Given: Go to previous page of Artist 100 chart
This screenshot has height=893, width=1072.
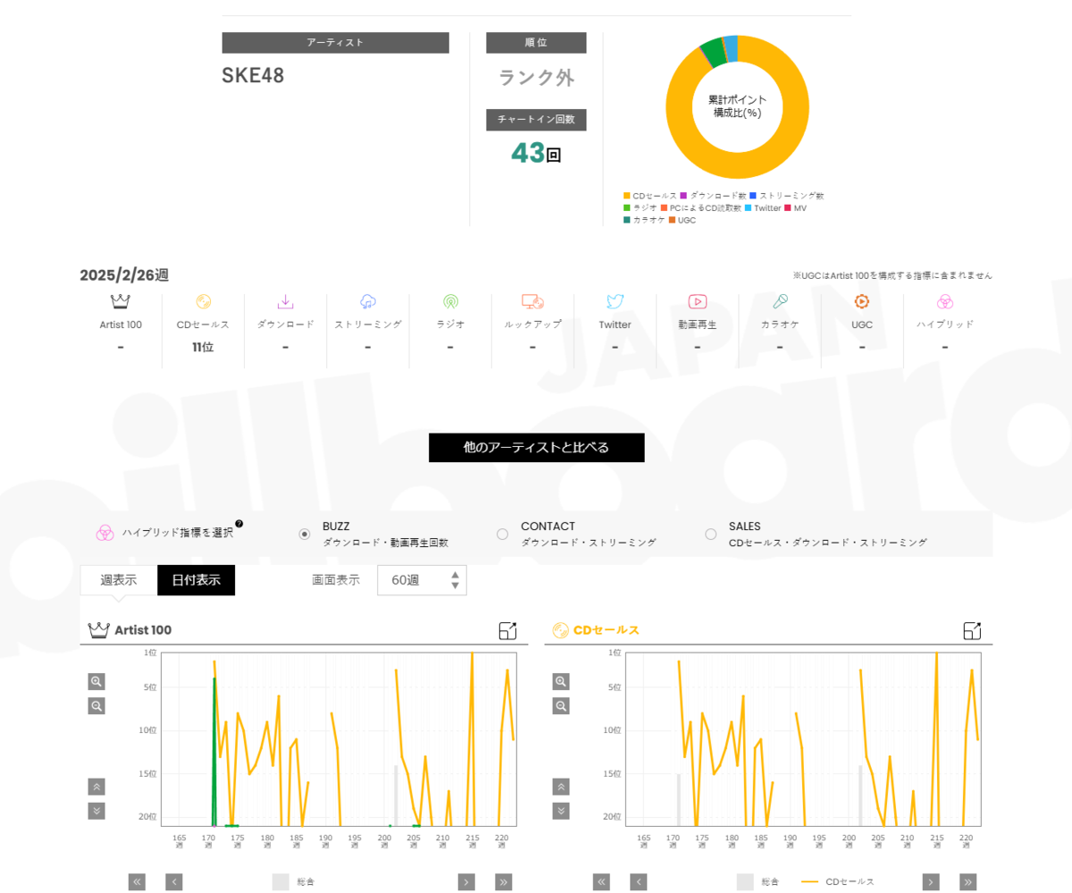Looking at the screenshot, I should tap(174, 881).
